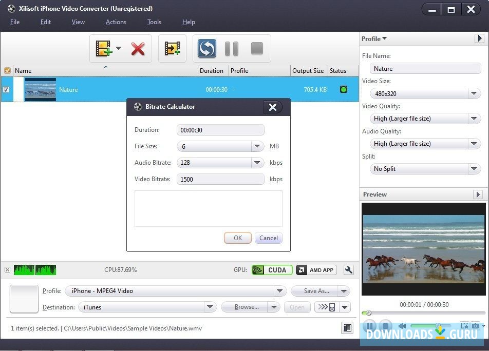
Task: Open the File menu
Action: coord(15,22)
